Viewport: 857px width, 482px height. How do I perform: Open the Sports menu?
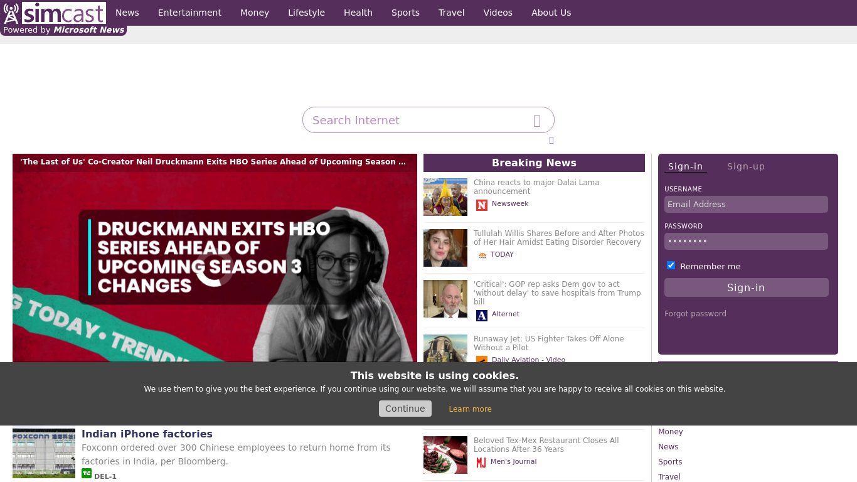pos(405,13)
